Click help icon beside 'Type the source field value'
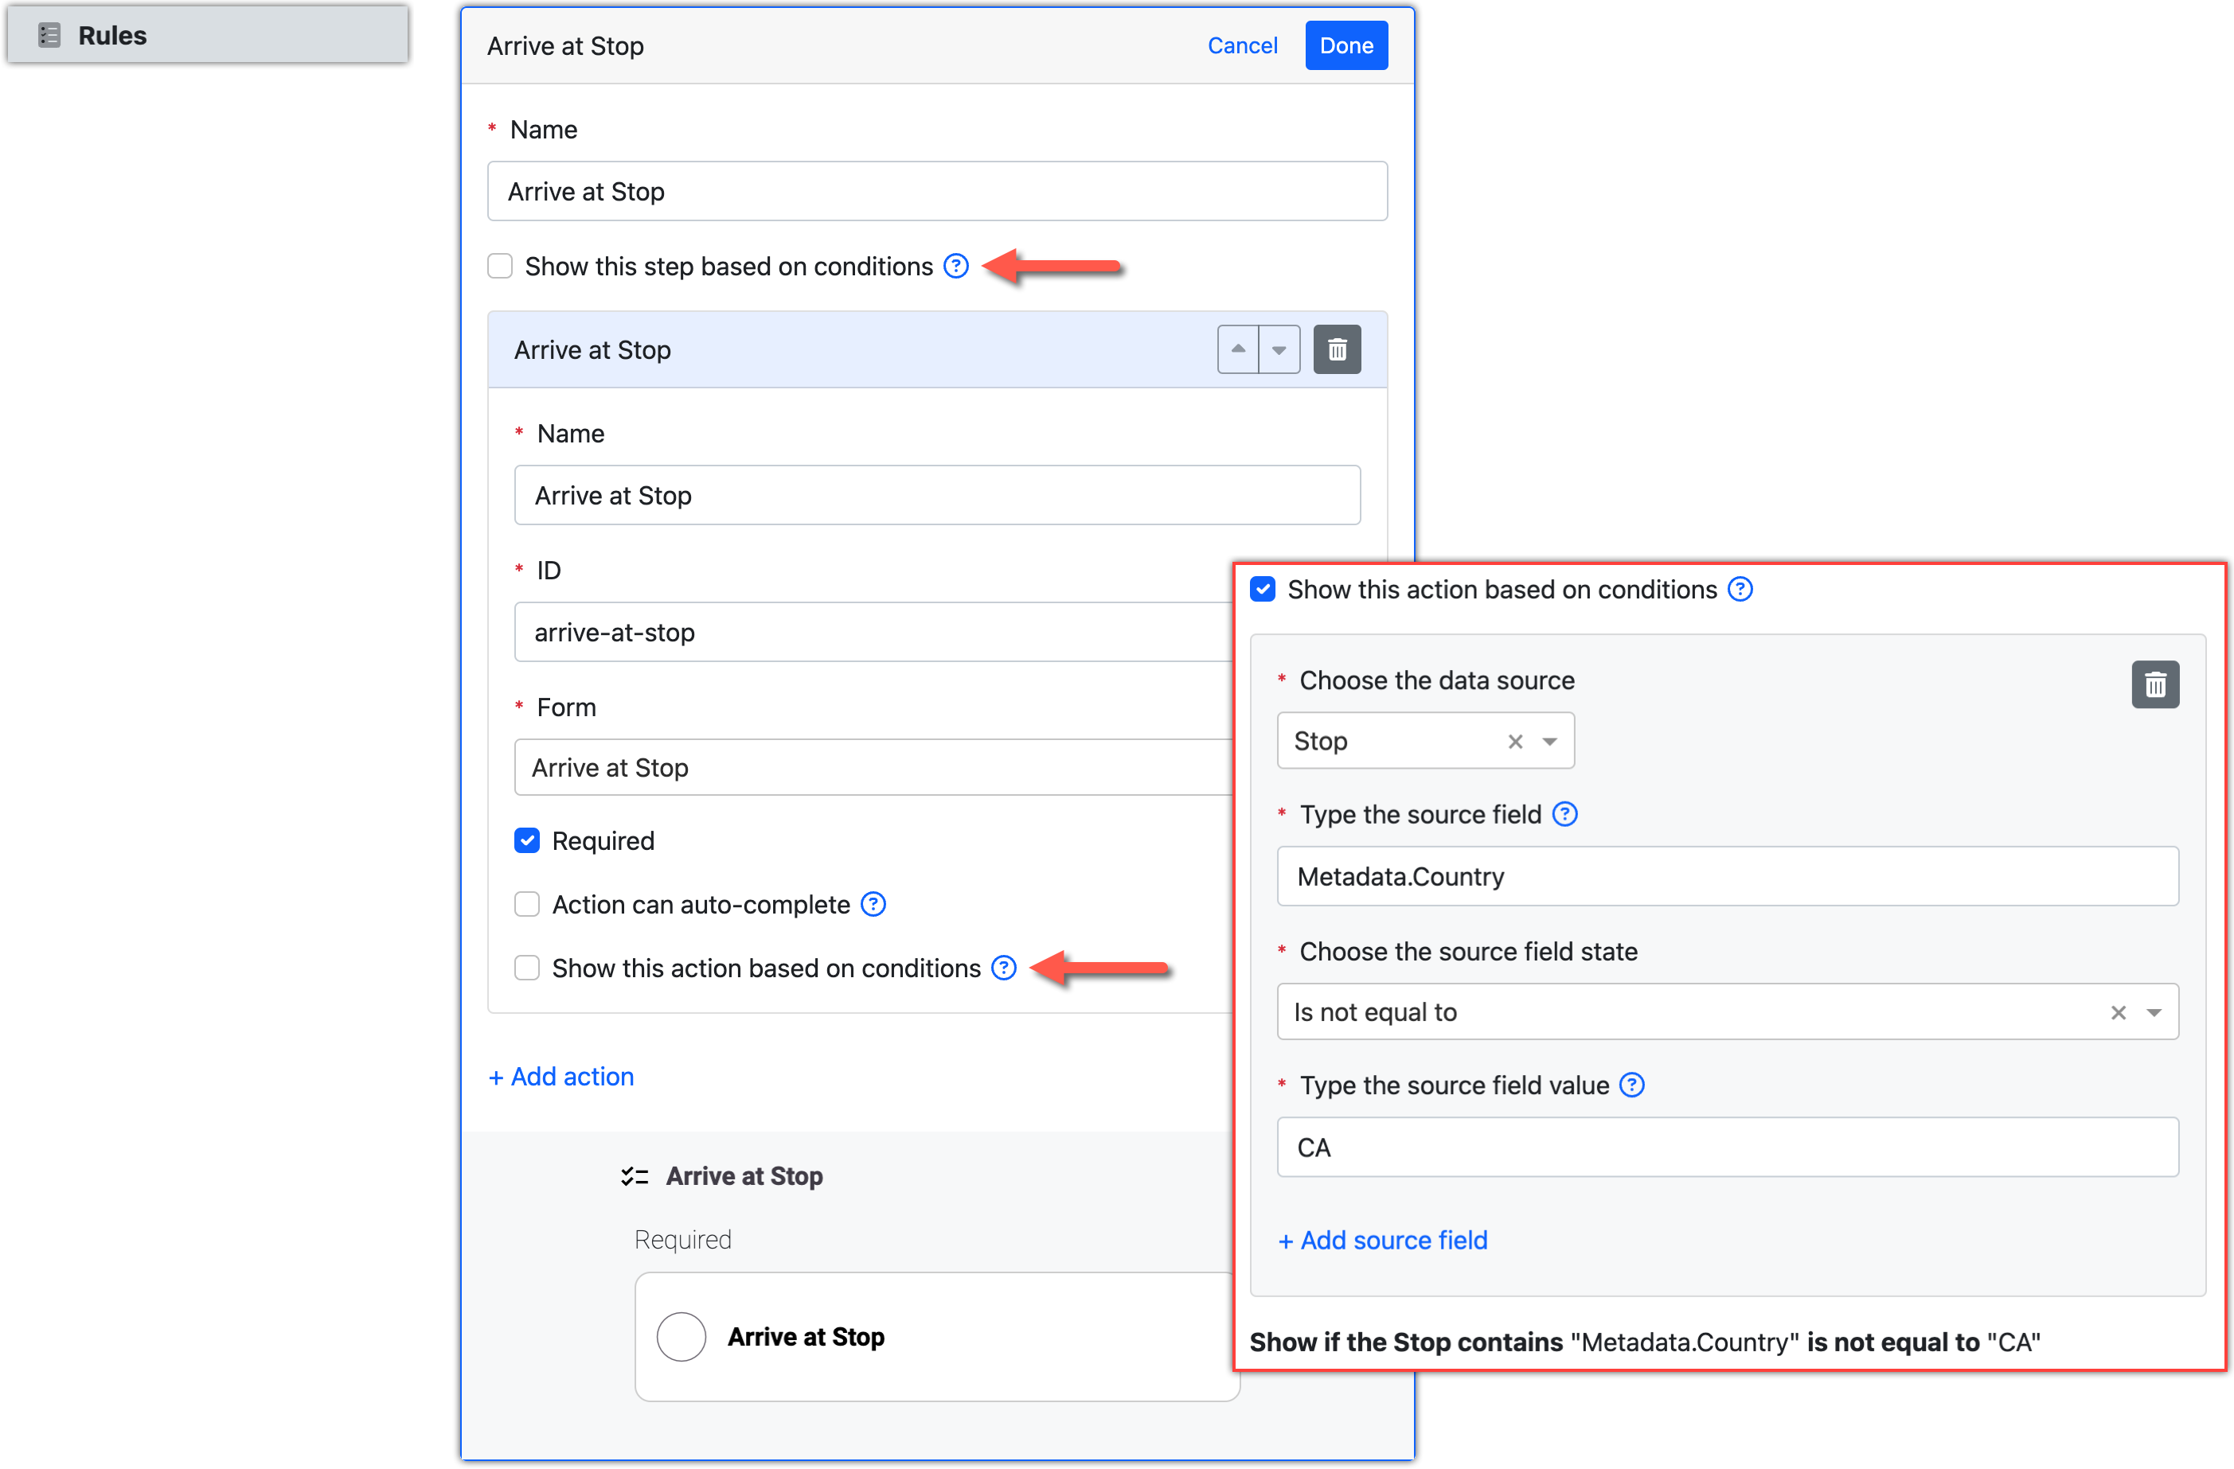Viewport: 2234px width, 1469px height. (x=1632, y=1085)
